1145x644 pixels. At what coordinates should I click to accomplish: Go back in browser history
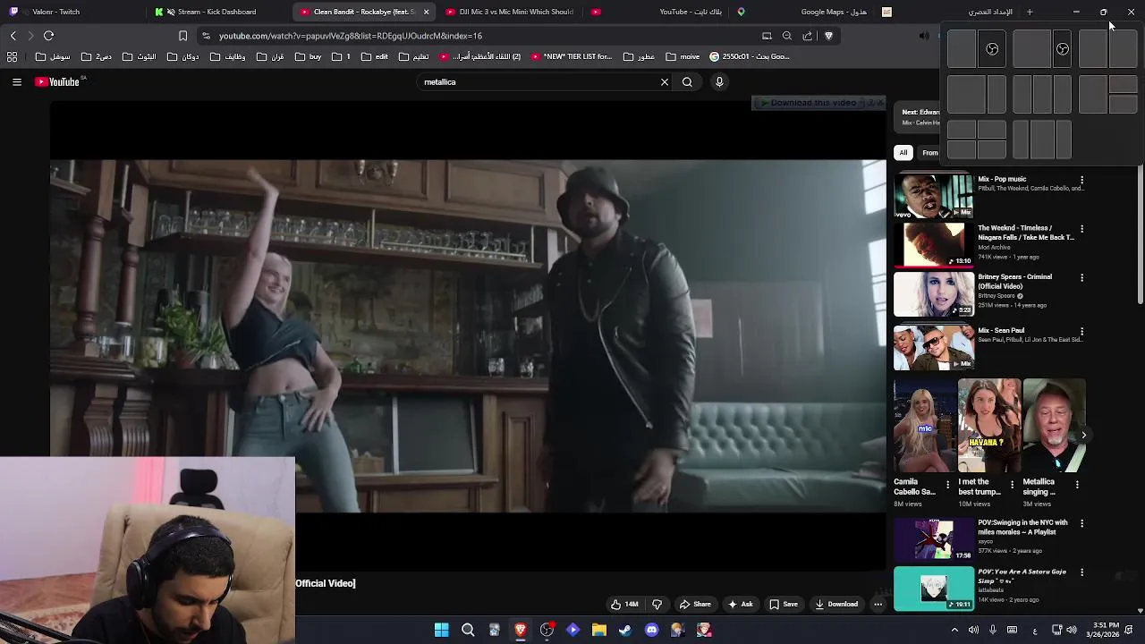pyautogui.click(x=13, y=36)
